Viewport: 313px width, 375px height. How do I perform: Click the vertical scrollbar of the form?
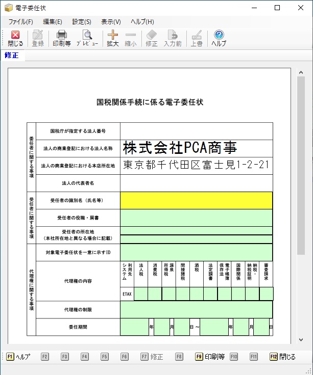click(301, 204)
